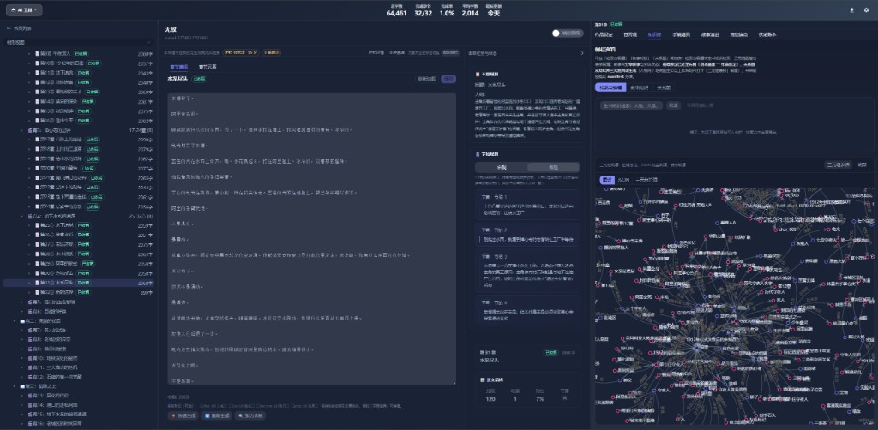This screenshot has height=430, width=878.
Task: Click the document icon of 第24章
Action: pos(37,206)
